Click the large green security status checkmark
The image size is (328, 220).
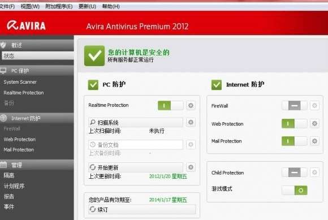[94, 56]
